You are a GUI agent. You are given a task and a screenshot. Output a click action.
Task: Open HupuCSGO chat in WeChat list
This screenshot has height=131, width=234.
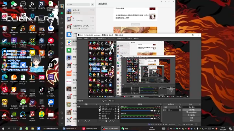click(80, 27)
